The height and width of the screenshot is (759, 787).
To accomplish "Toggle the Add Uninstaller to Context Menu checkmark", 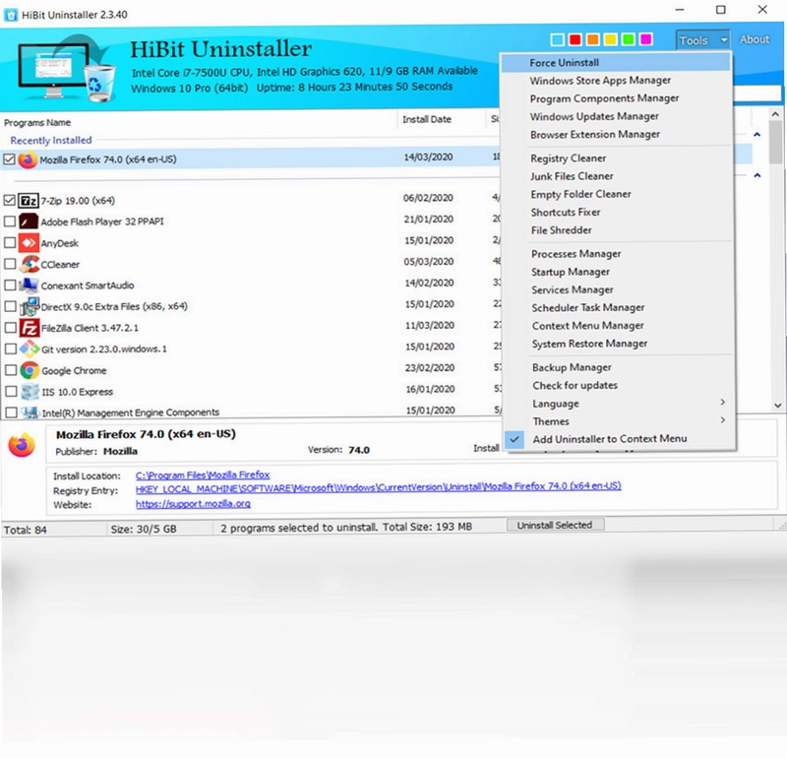I will pos(515,439).
